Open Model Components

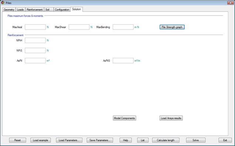tap(125, 118)
